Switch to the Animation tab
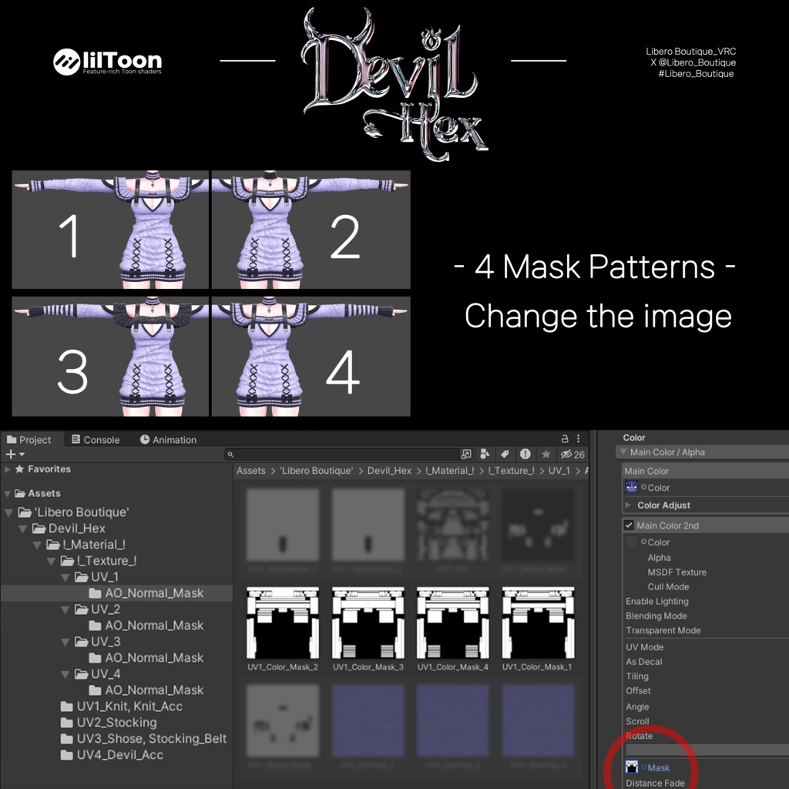Image resolution: width=789 pixels, height=789 pixels. coord(168,439)
